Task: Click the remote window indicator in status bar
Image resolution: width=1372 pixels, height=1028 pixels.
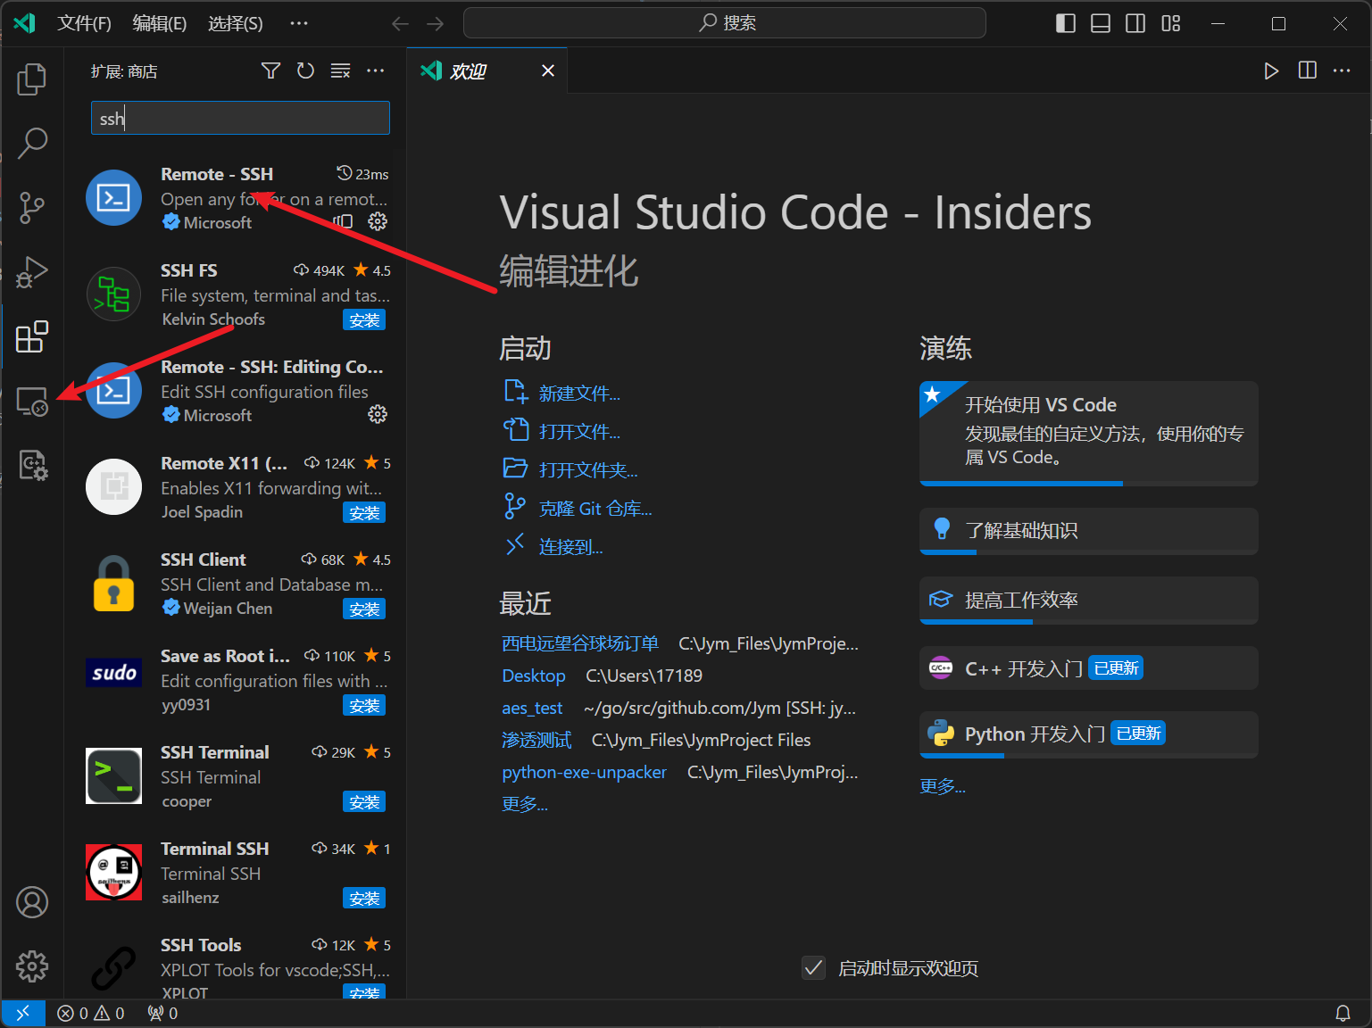Action: [x=23, y=1013]
